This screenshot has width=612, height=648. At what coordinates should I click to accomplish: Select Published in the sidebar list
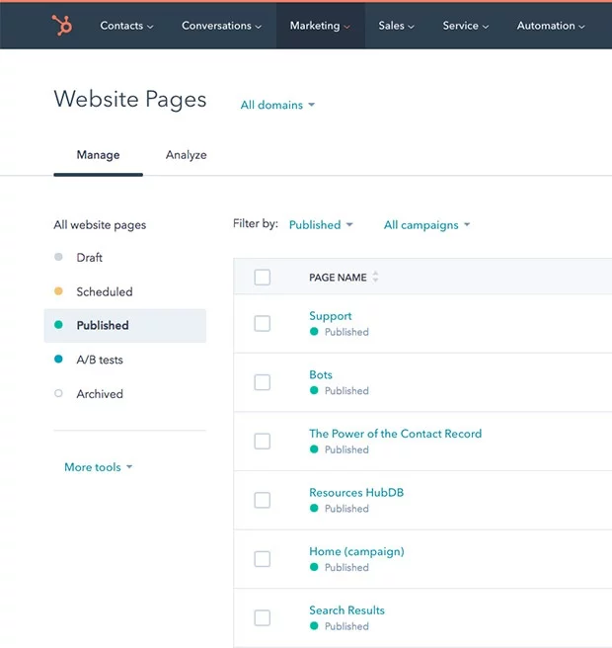tap(125, 326)
